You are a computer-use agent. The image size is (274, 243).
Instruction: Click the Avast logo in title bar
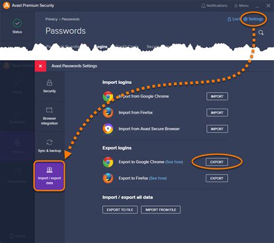[6, 5]
